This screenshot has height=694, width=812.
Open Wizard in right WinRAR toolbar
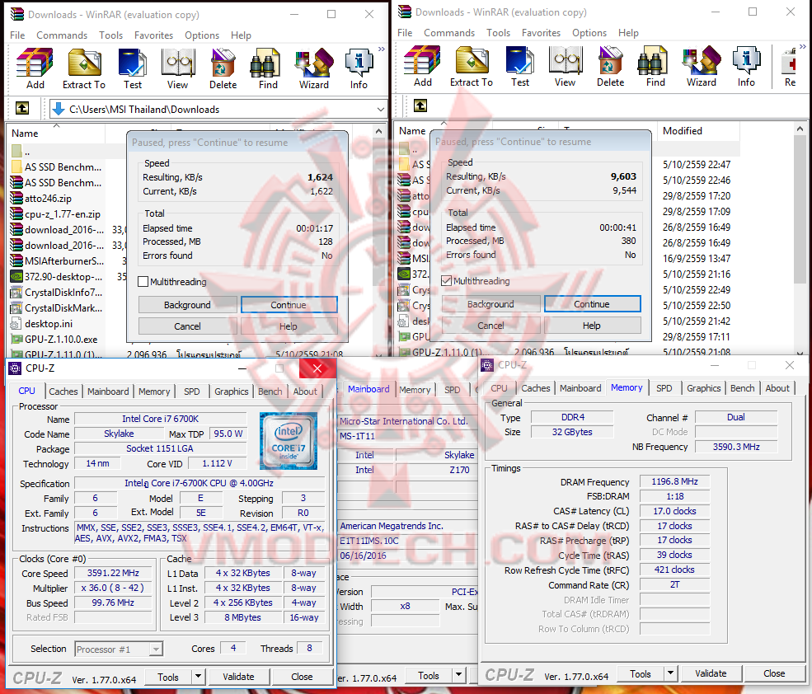coord(702,61)
